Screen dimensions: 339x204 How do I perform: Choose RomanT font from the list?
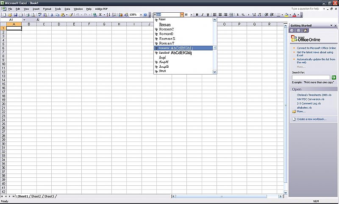183,43
